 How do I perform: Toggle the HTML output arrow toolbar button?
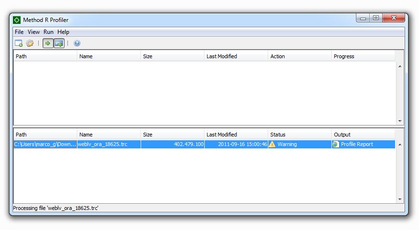[59, 43]
